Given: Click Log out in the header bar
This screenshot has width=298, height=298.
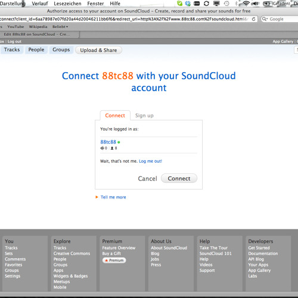Looking at the screenshot, I should [14, 42].
